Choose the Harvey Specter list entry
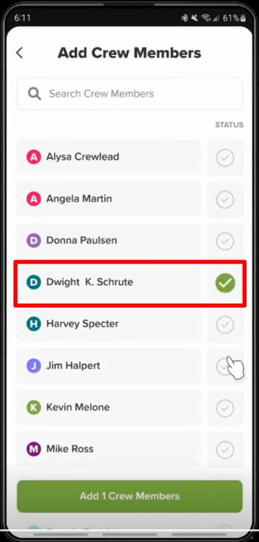The height and width of the screenshot is (542, 259). pyautogui.click(x=109, y=324)
